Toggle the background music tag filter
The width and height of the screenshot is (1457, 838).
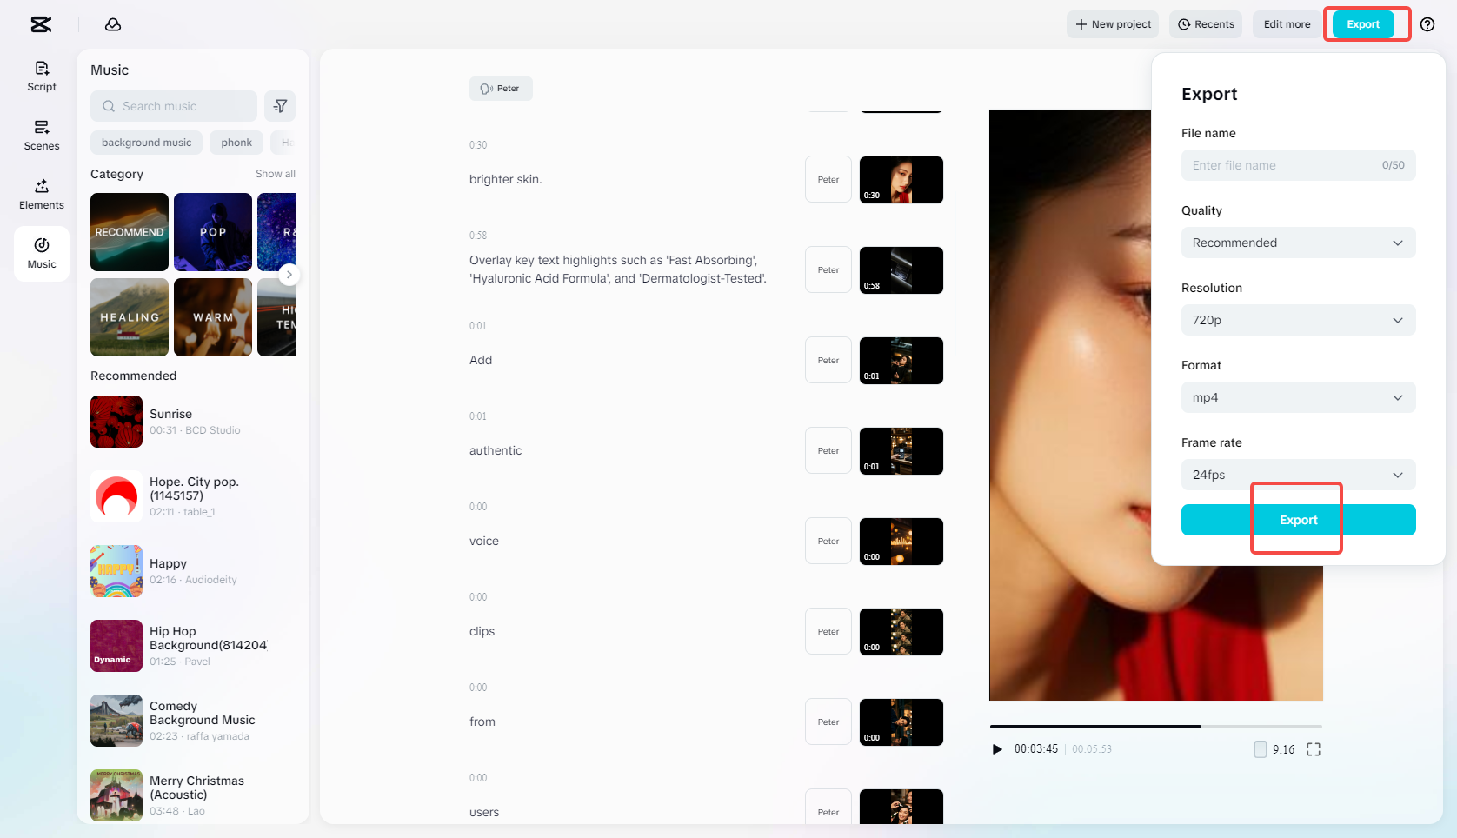(x=146, y=142)
